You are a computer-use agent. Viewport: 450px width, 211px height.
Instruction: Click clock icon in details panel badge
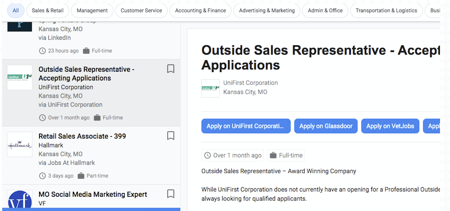point(207,155)
